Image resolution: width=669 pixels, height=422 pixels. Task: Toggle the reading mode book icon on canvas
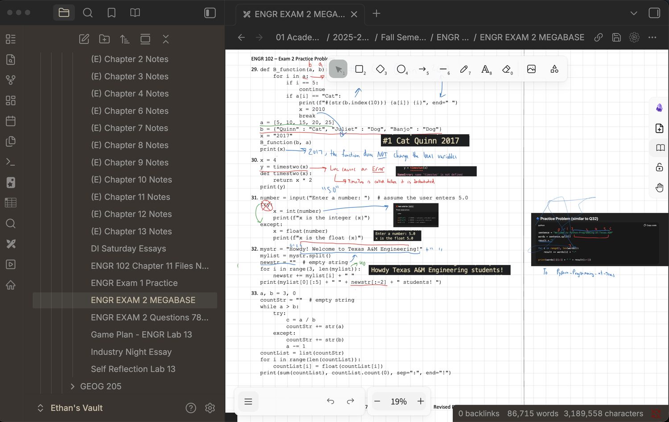(x=660, y=148)
